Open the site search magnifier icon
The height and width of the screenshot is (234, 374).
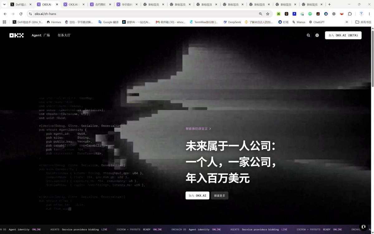tap(309, 35)
